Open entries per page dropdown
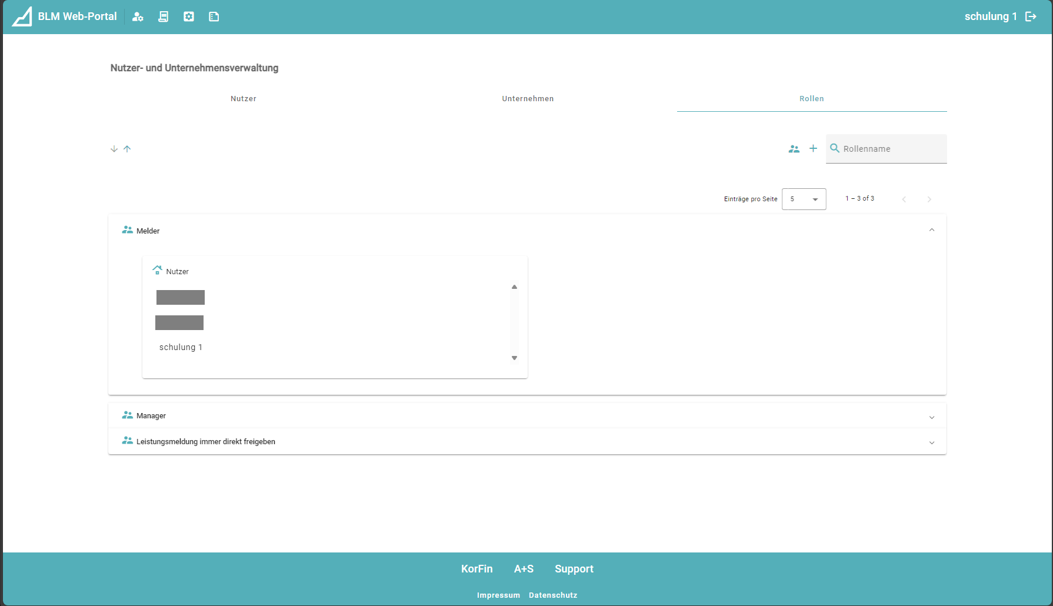 pos(804,199)
